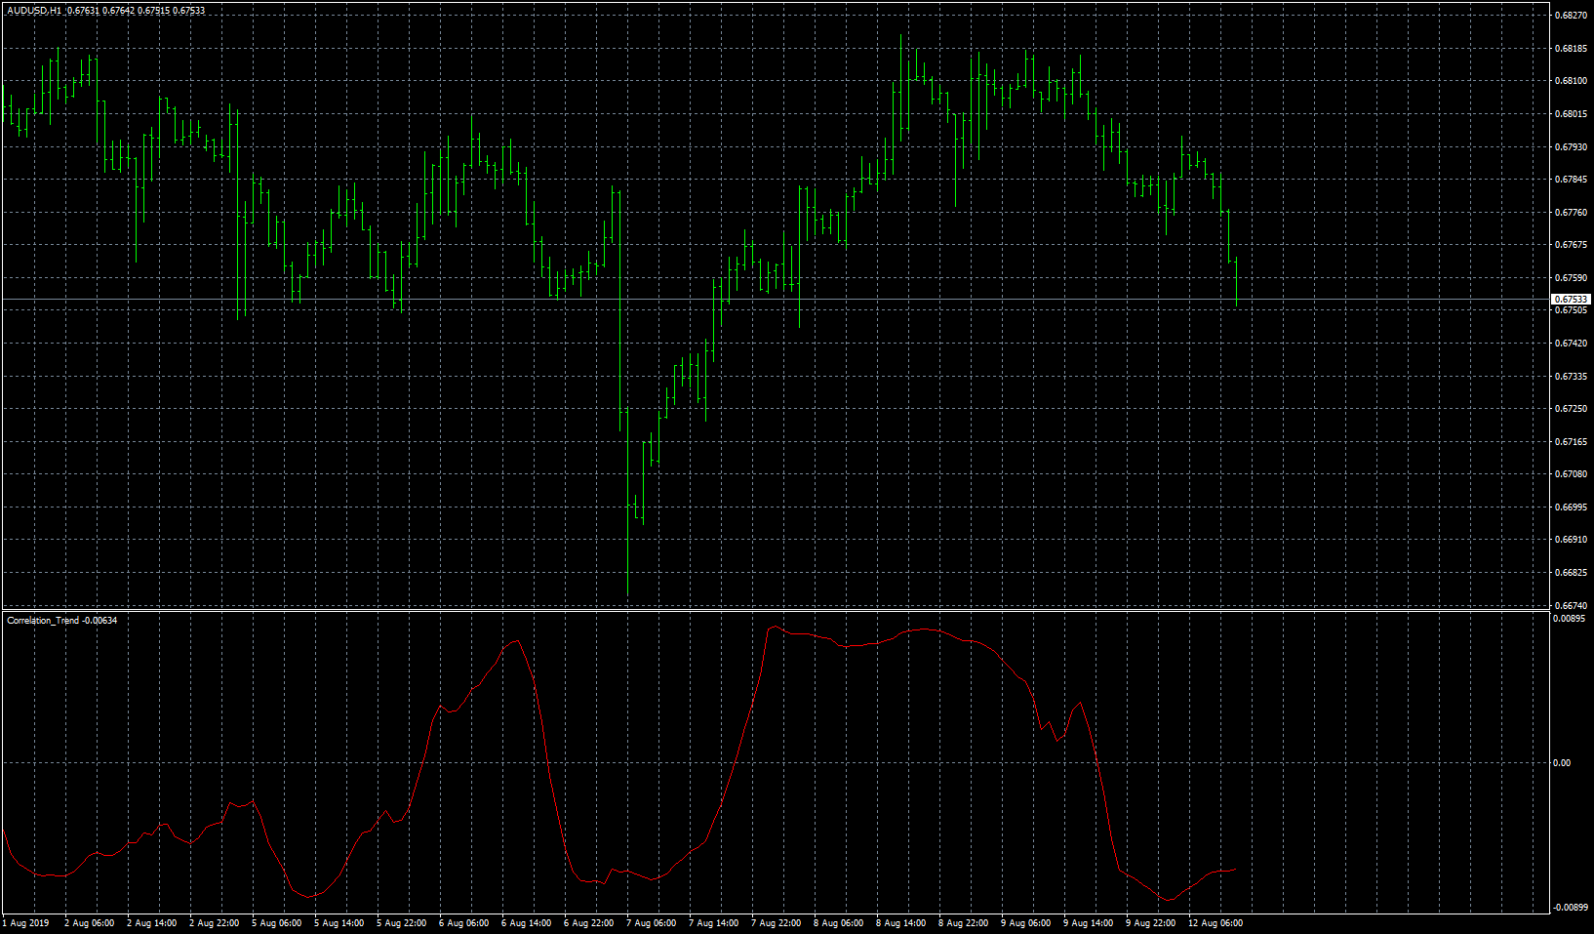
Task: Click the 6 Aug 14:00 time label
Action: coord(527,923)
